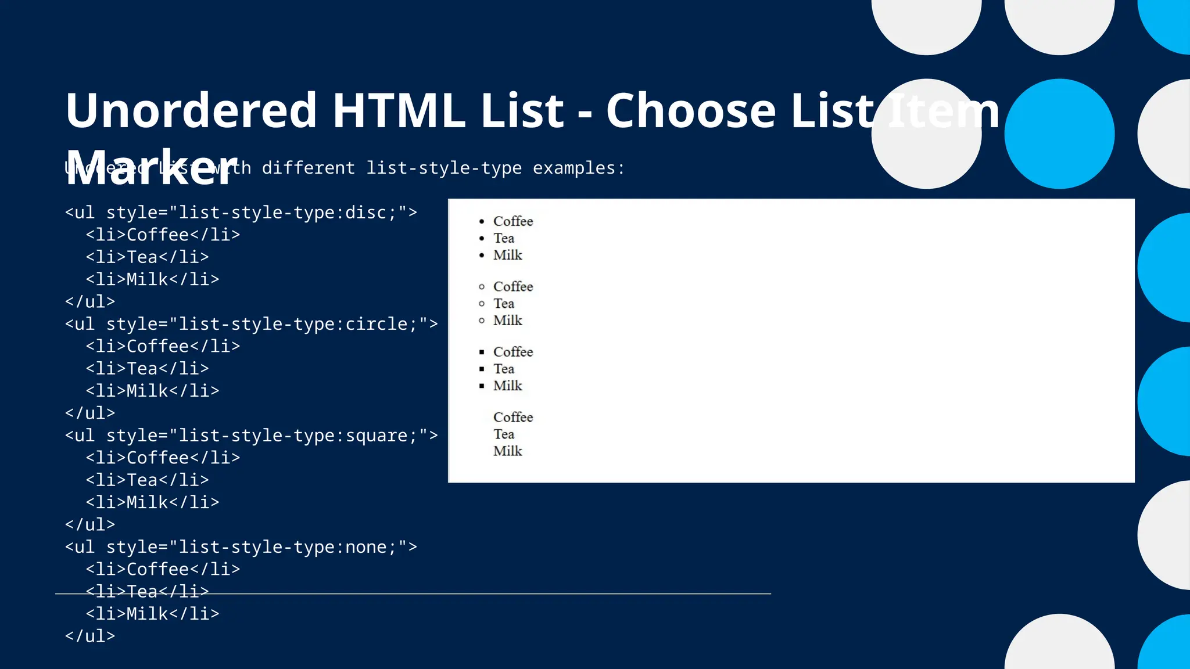1190x669 pixels.
Task: Click "Coffee" in the circle-bulleted list
Action: (513, 287)
